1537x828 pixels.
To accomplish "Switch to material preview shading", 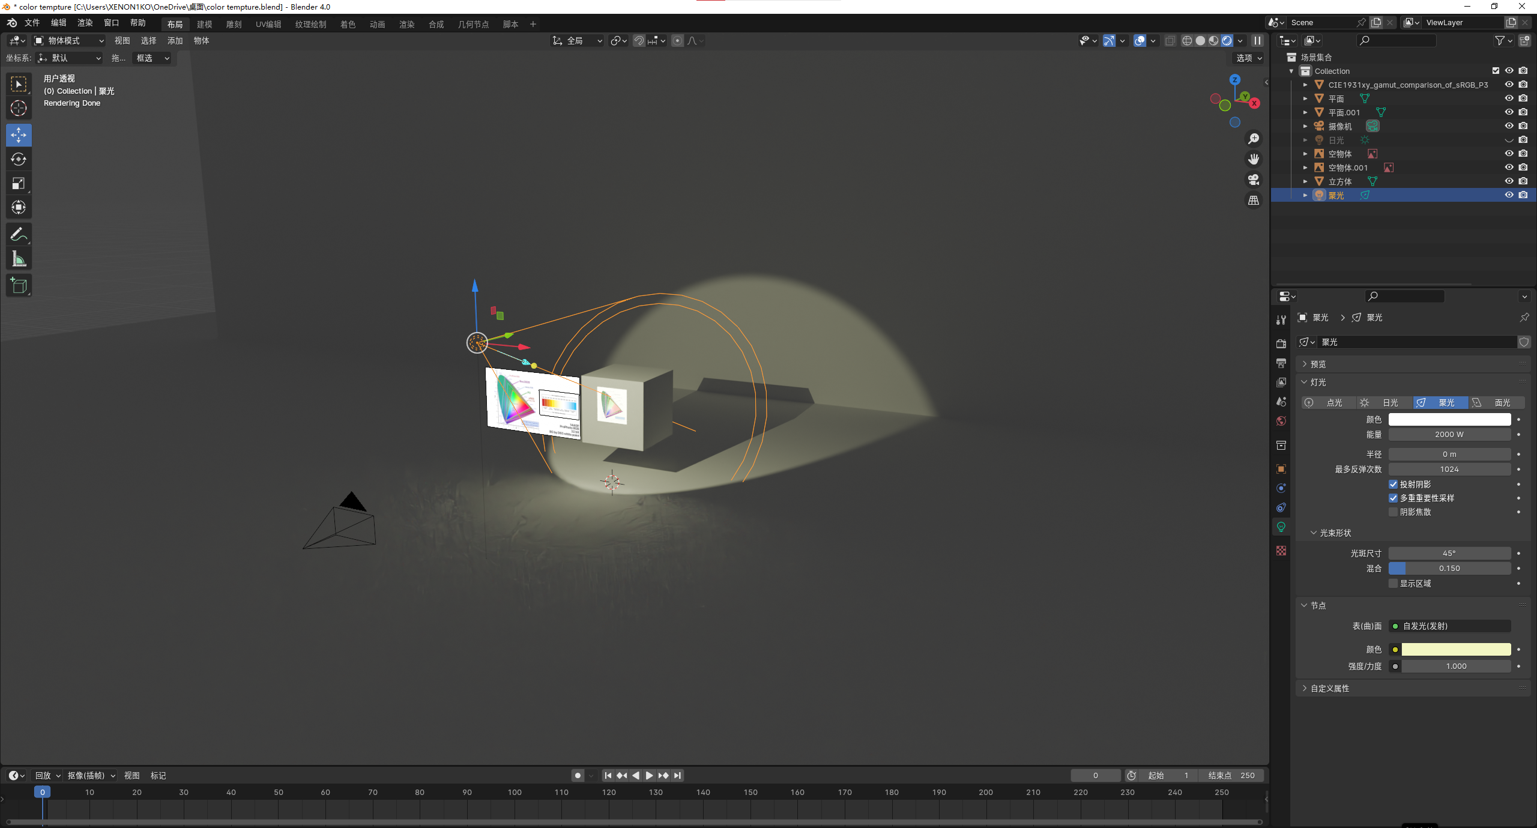I will (1213, 41).
